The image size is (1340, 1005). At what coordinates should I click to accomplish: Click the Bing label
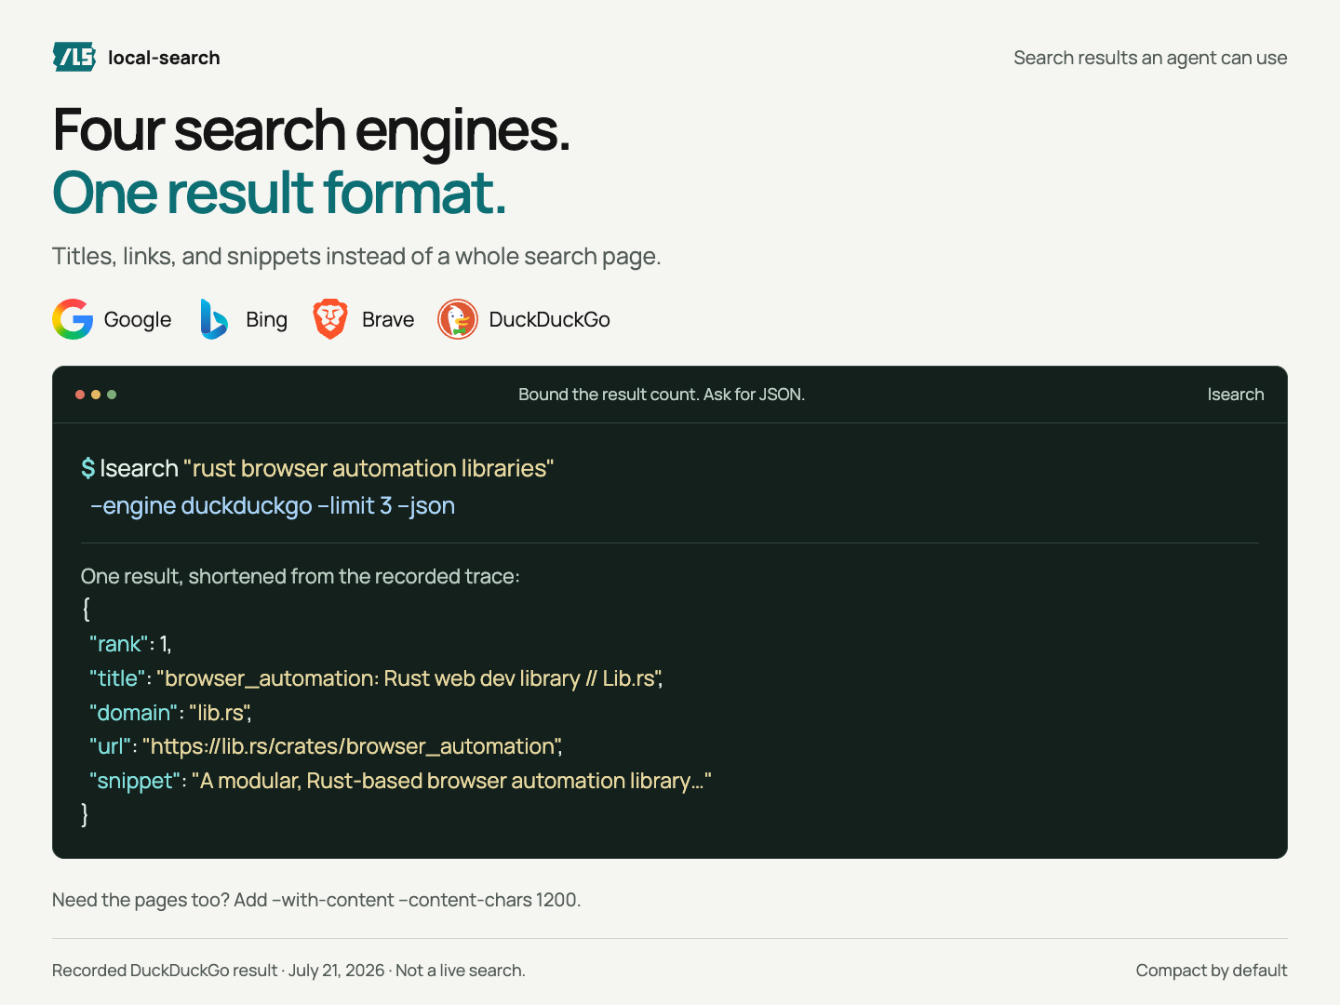(x=267, y=319)
